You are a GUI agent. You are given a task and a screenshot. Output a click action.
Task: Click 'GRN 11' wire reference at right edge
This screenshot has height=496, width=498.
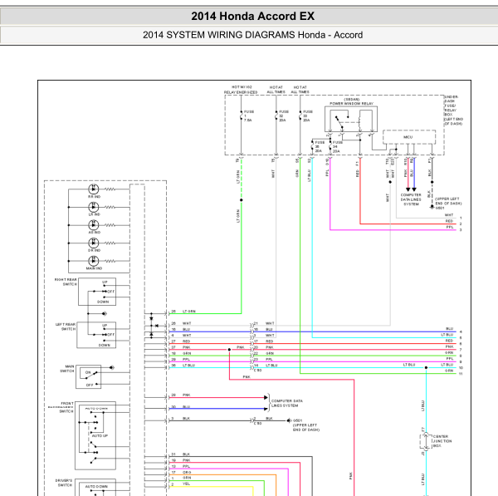click(x=453, y=372)
